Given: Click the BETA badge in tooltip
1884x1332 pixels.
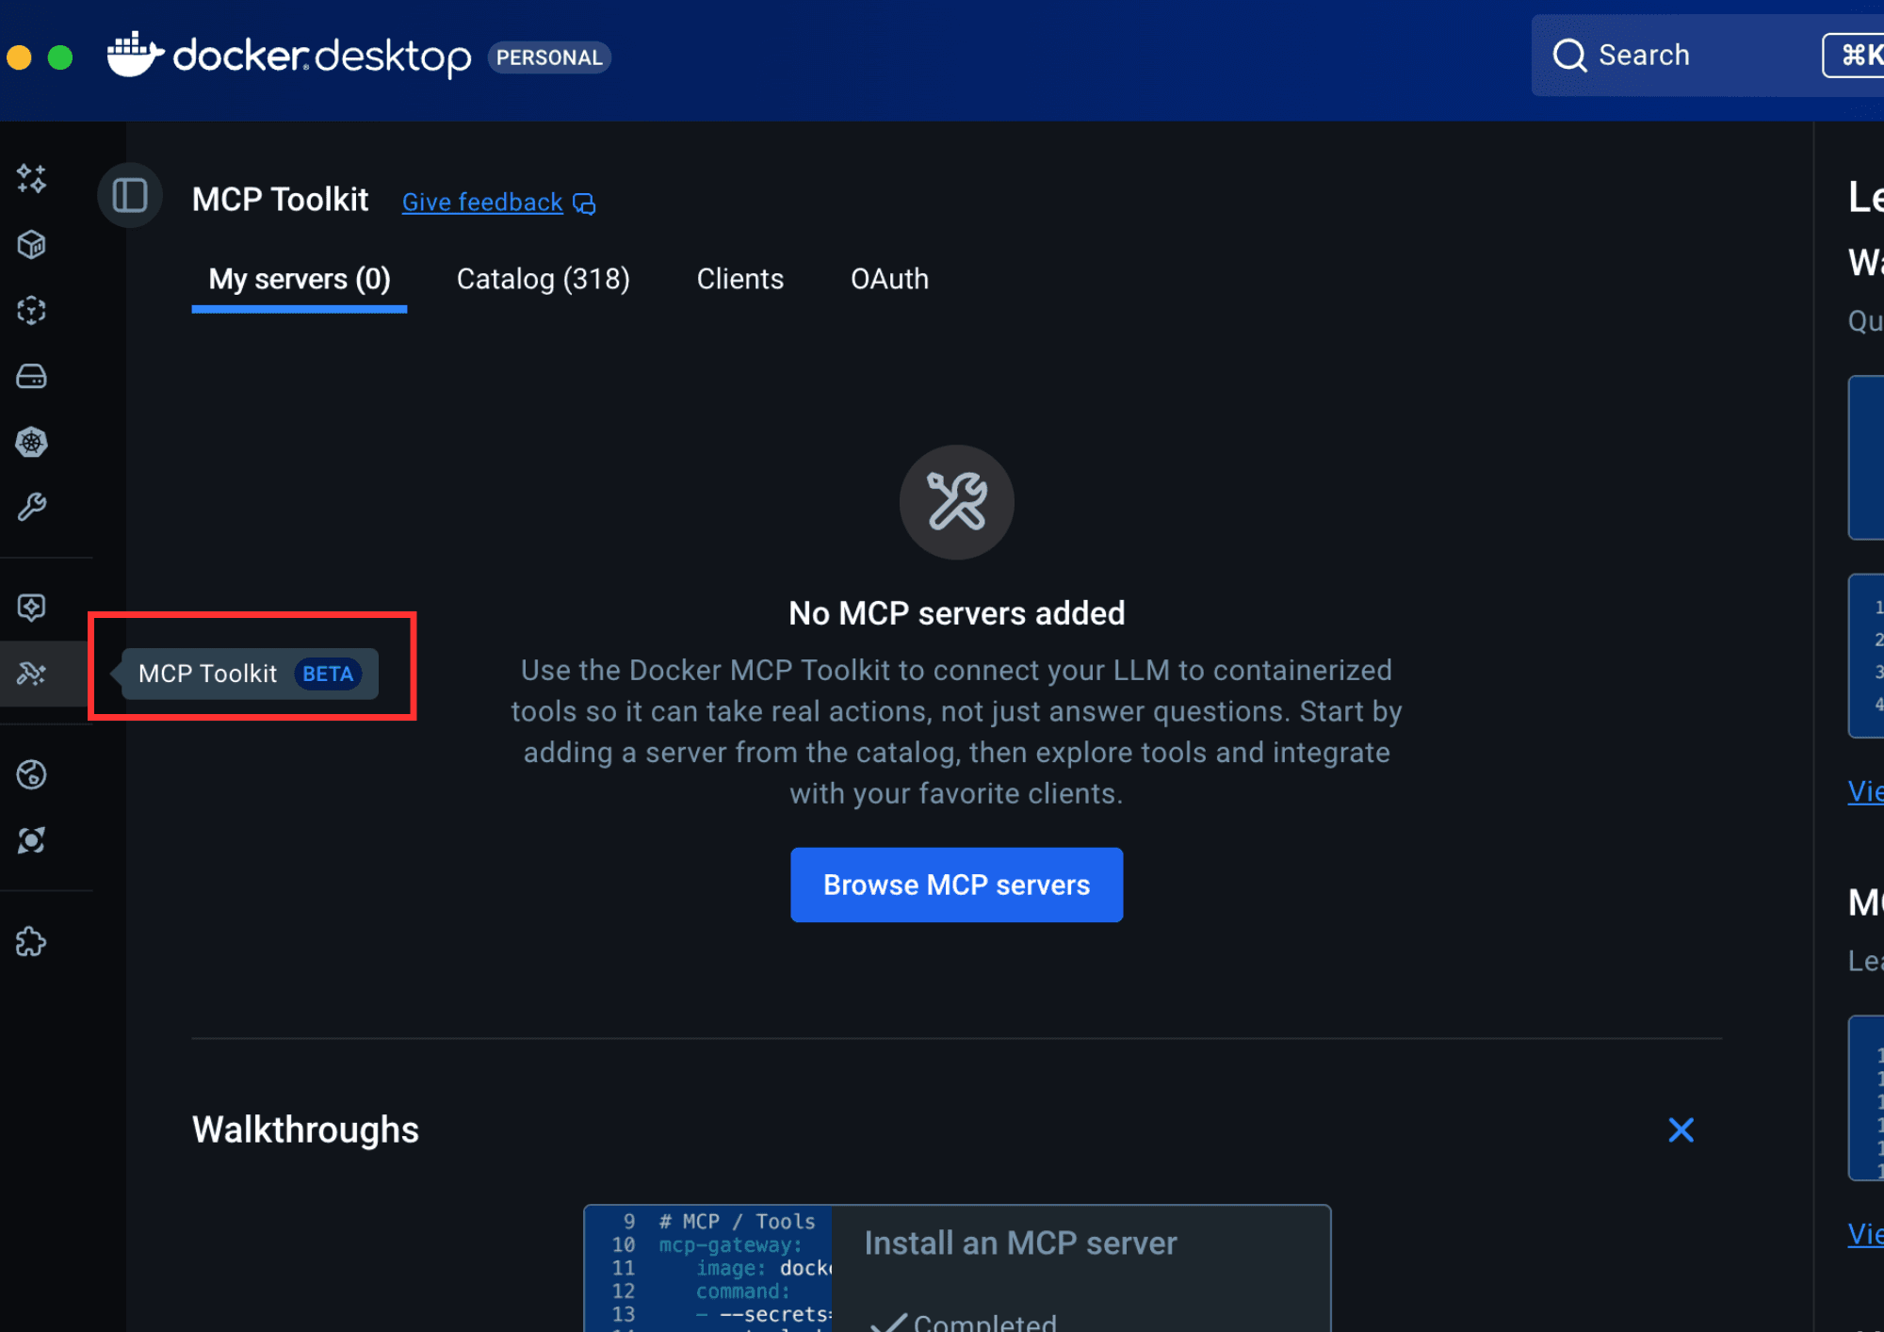Looking at the screenshot, I should click(328, 674).
